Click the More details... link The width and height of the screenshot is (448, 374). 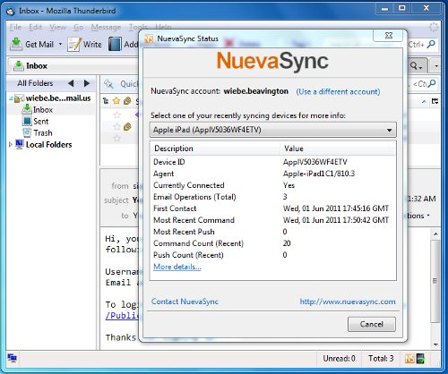(x=177, y=267)
